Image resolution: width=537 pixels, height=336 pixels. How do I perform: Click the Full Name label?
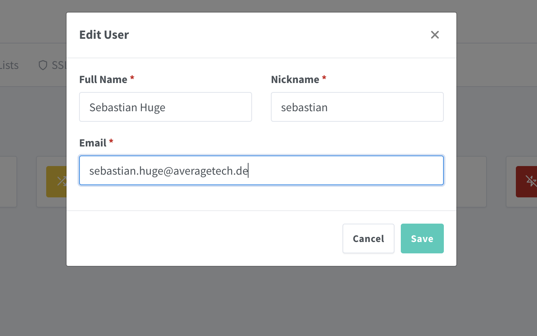click(103, 79)
